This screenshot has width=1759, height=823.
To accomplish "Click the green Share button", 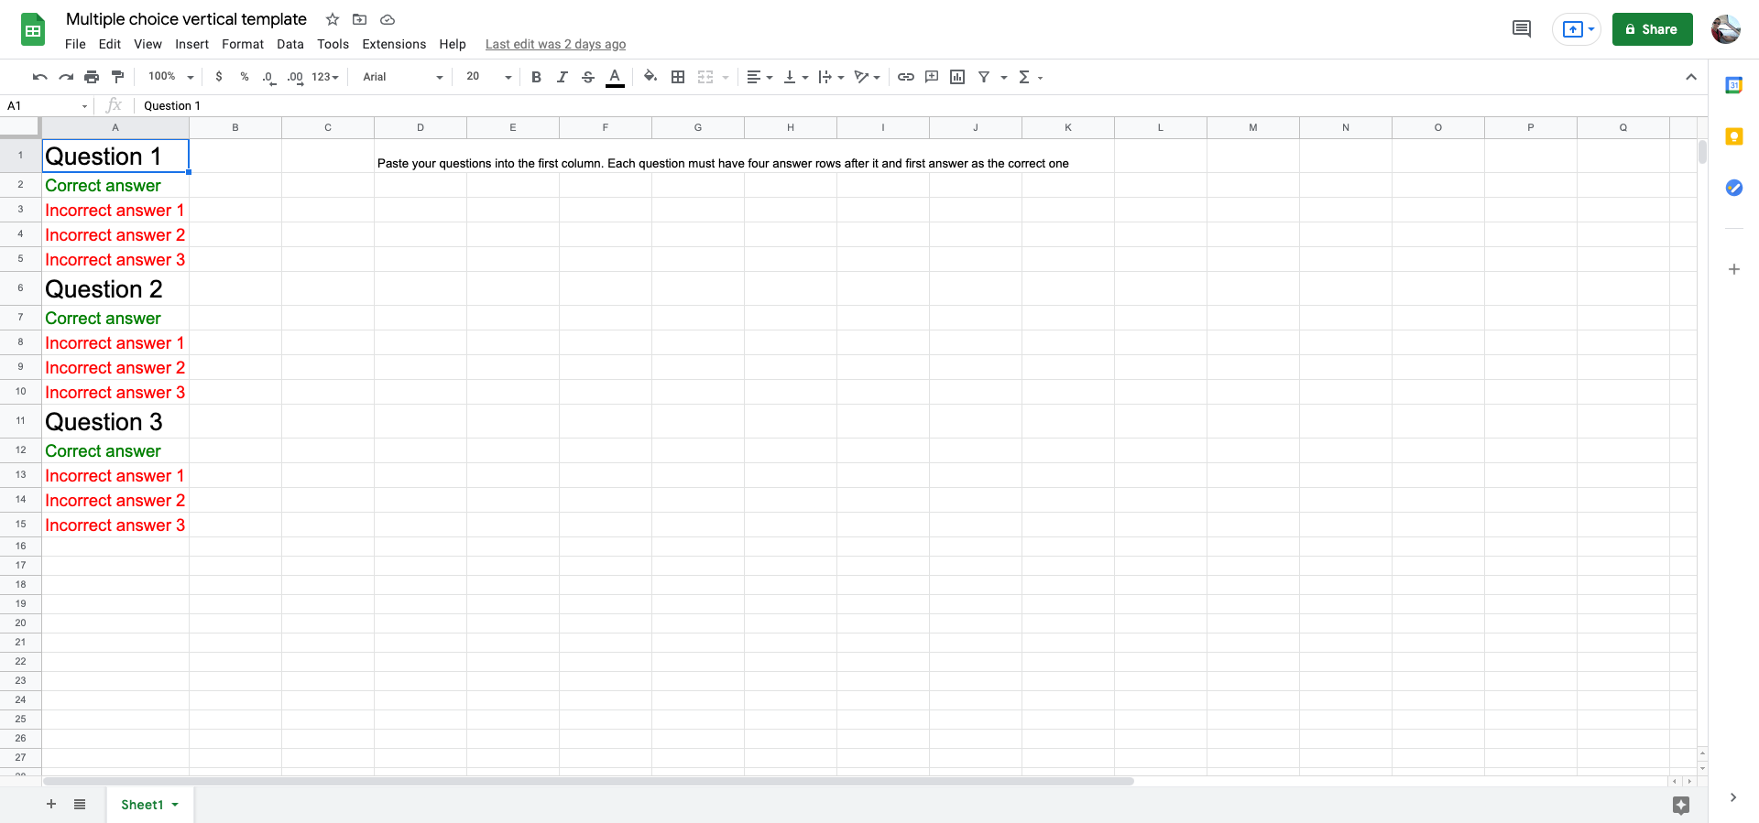I will [1652, 29].
